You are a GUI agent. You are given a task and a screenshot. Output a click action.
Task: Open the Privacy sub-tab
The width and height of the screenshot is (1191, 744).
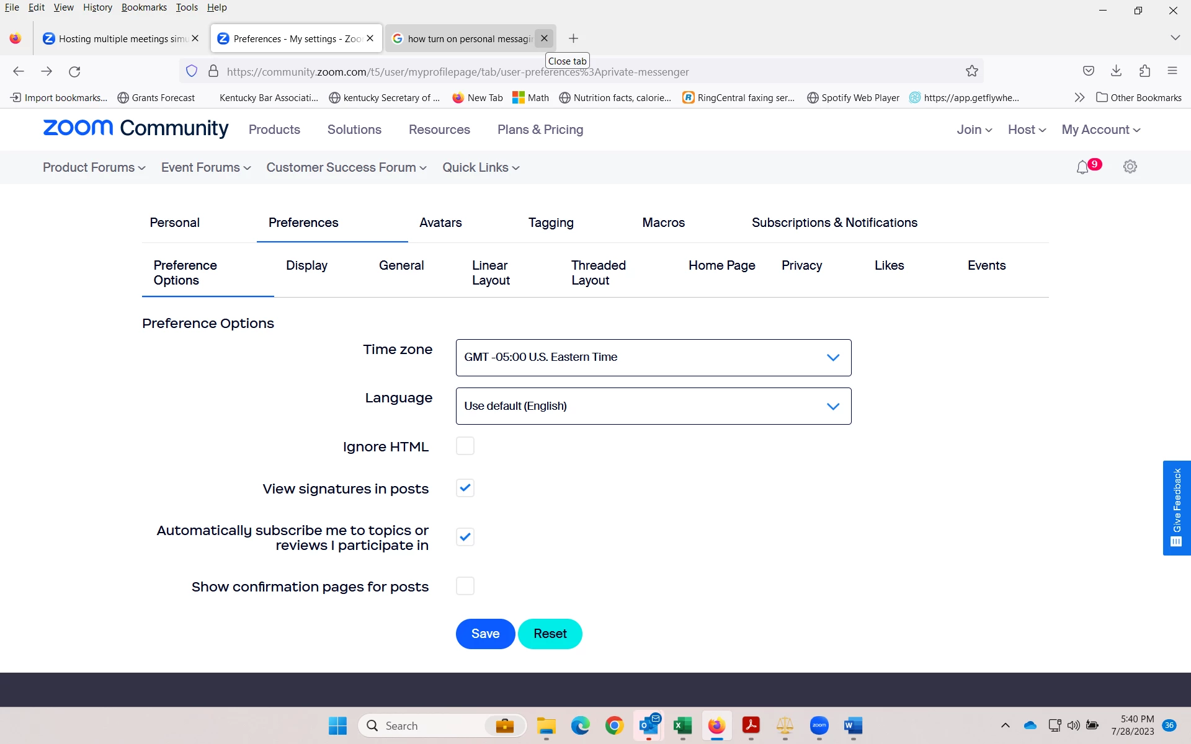pyautogui.click(x=801, y=265)
